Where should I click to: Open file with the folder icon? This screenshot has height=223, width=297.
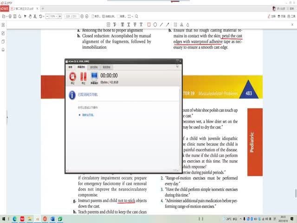pos(4,17)
